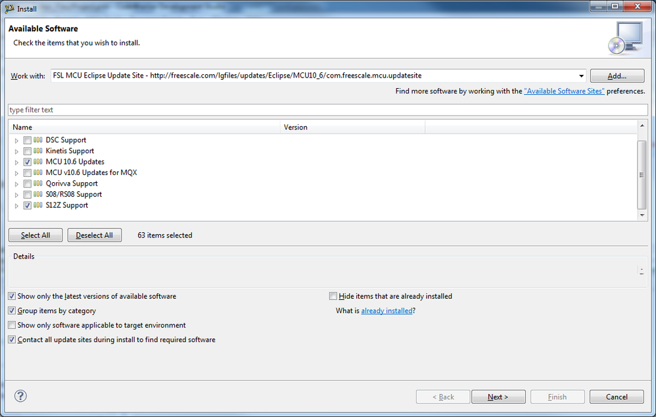This screenshot has width=656, height=417.
Task: Click the S12Z Support category icon
Action: pos(37,205)
